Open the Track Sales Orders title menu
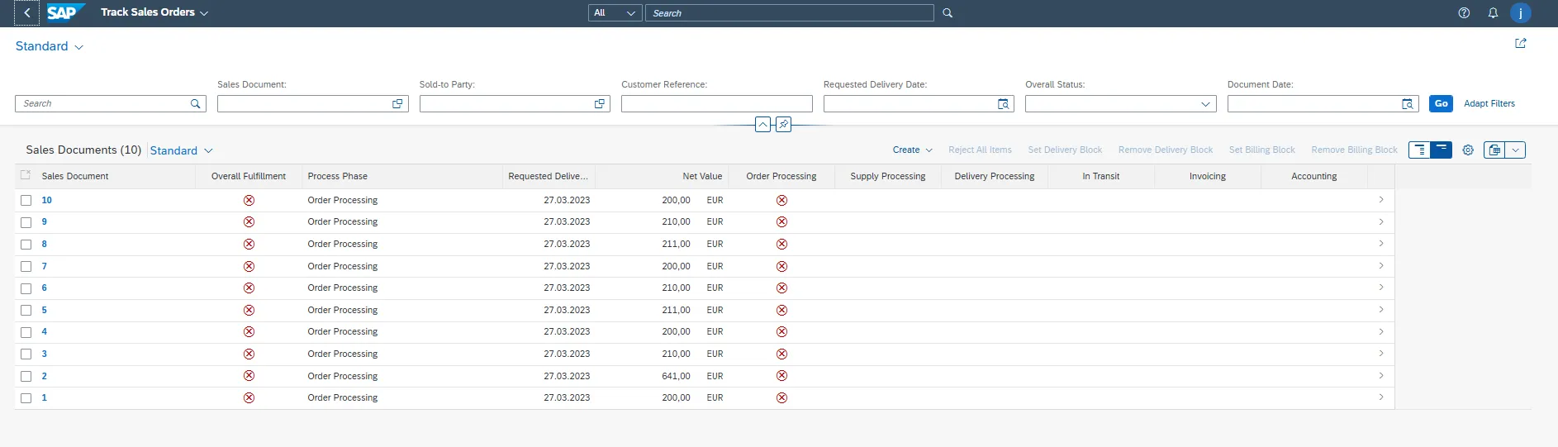This screenshot has height=447, width=1558. tap(154, 13)
